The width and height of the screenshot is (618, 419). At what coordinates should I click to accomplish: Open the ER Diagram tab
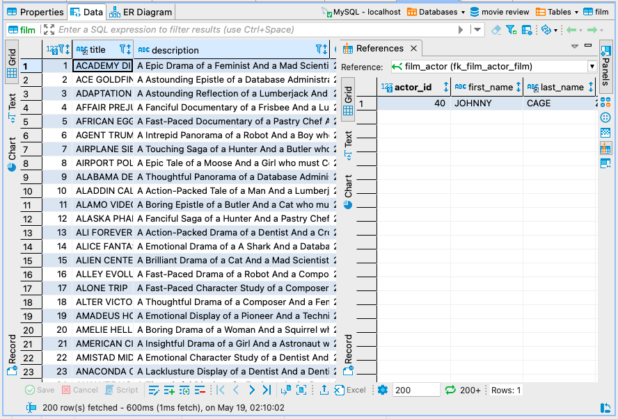141,13
